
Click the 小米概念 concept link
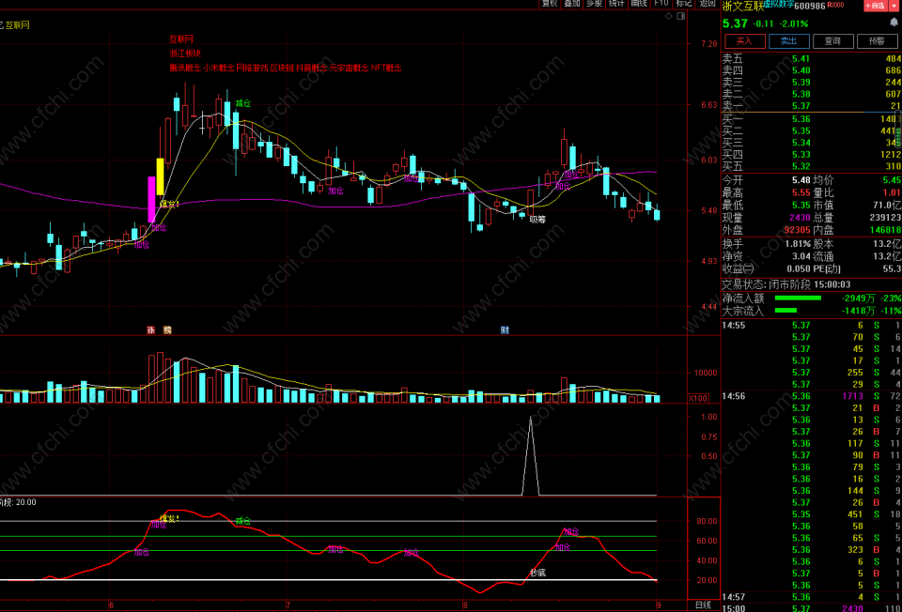[x=219, y=68]
